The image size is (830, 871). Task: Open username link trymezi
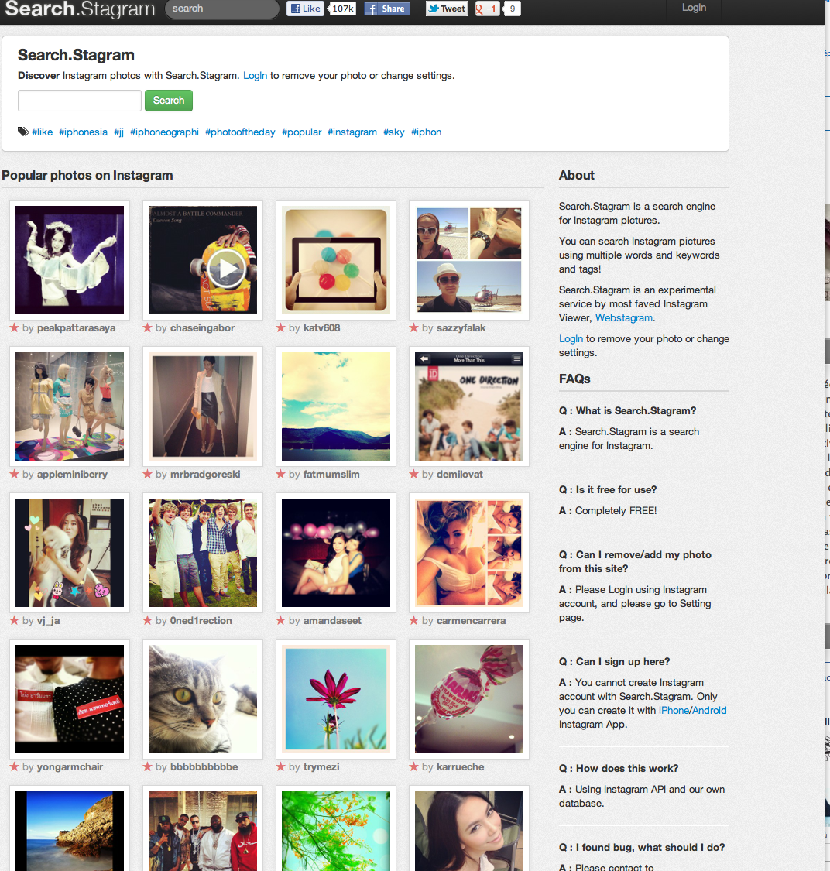321,767
